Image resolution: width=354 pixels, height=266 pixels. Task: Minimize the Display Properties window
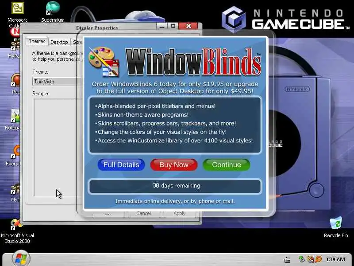162,26
